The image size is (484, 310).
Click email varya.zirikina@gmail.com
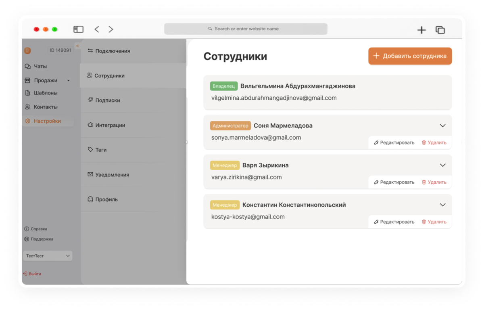click(246, 177)
